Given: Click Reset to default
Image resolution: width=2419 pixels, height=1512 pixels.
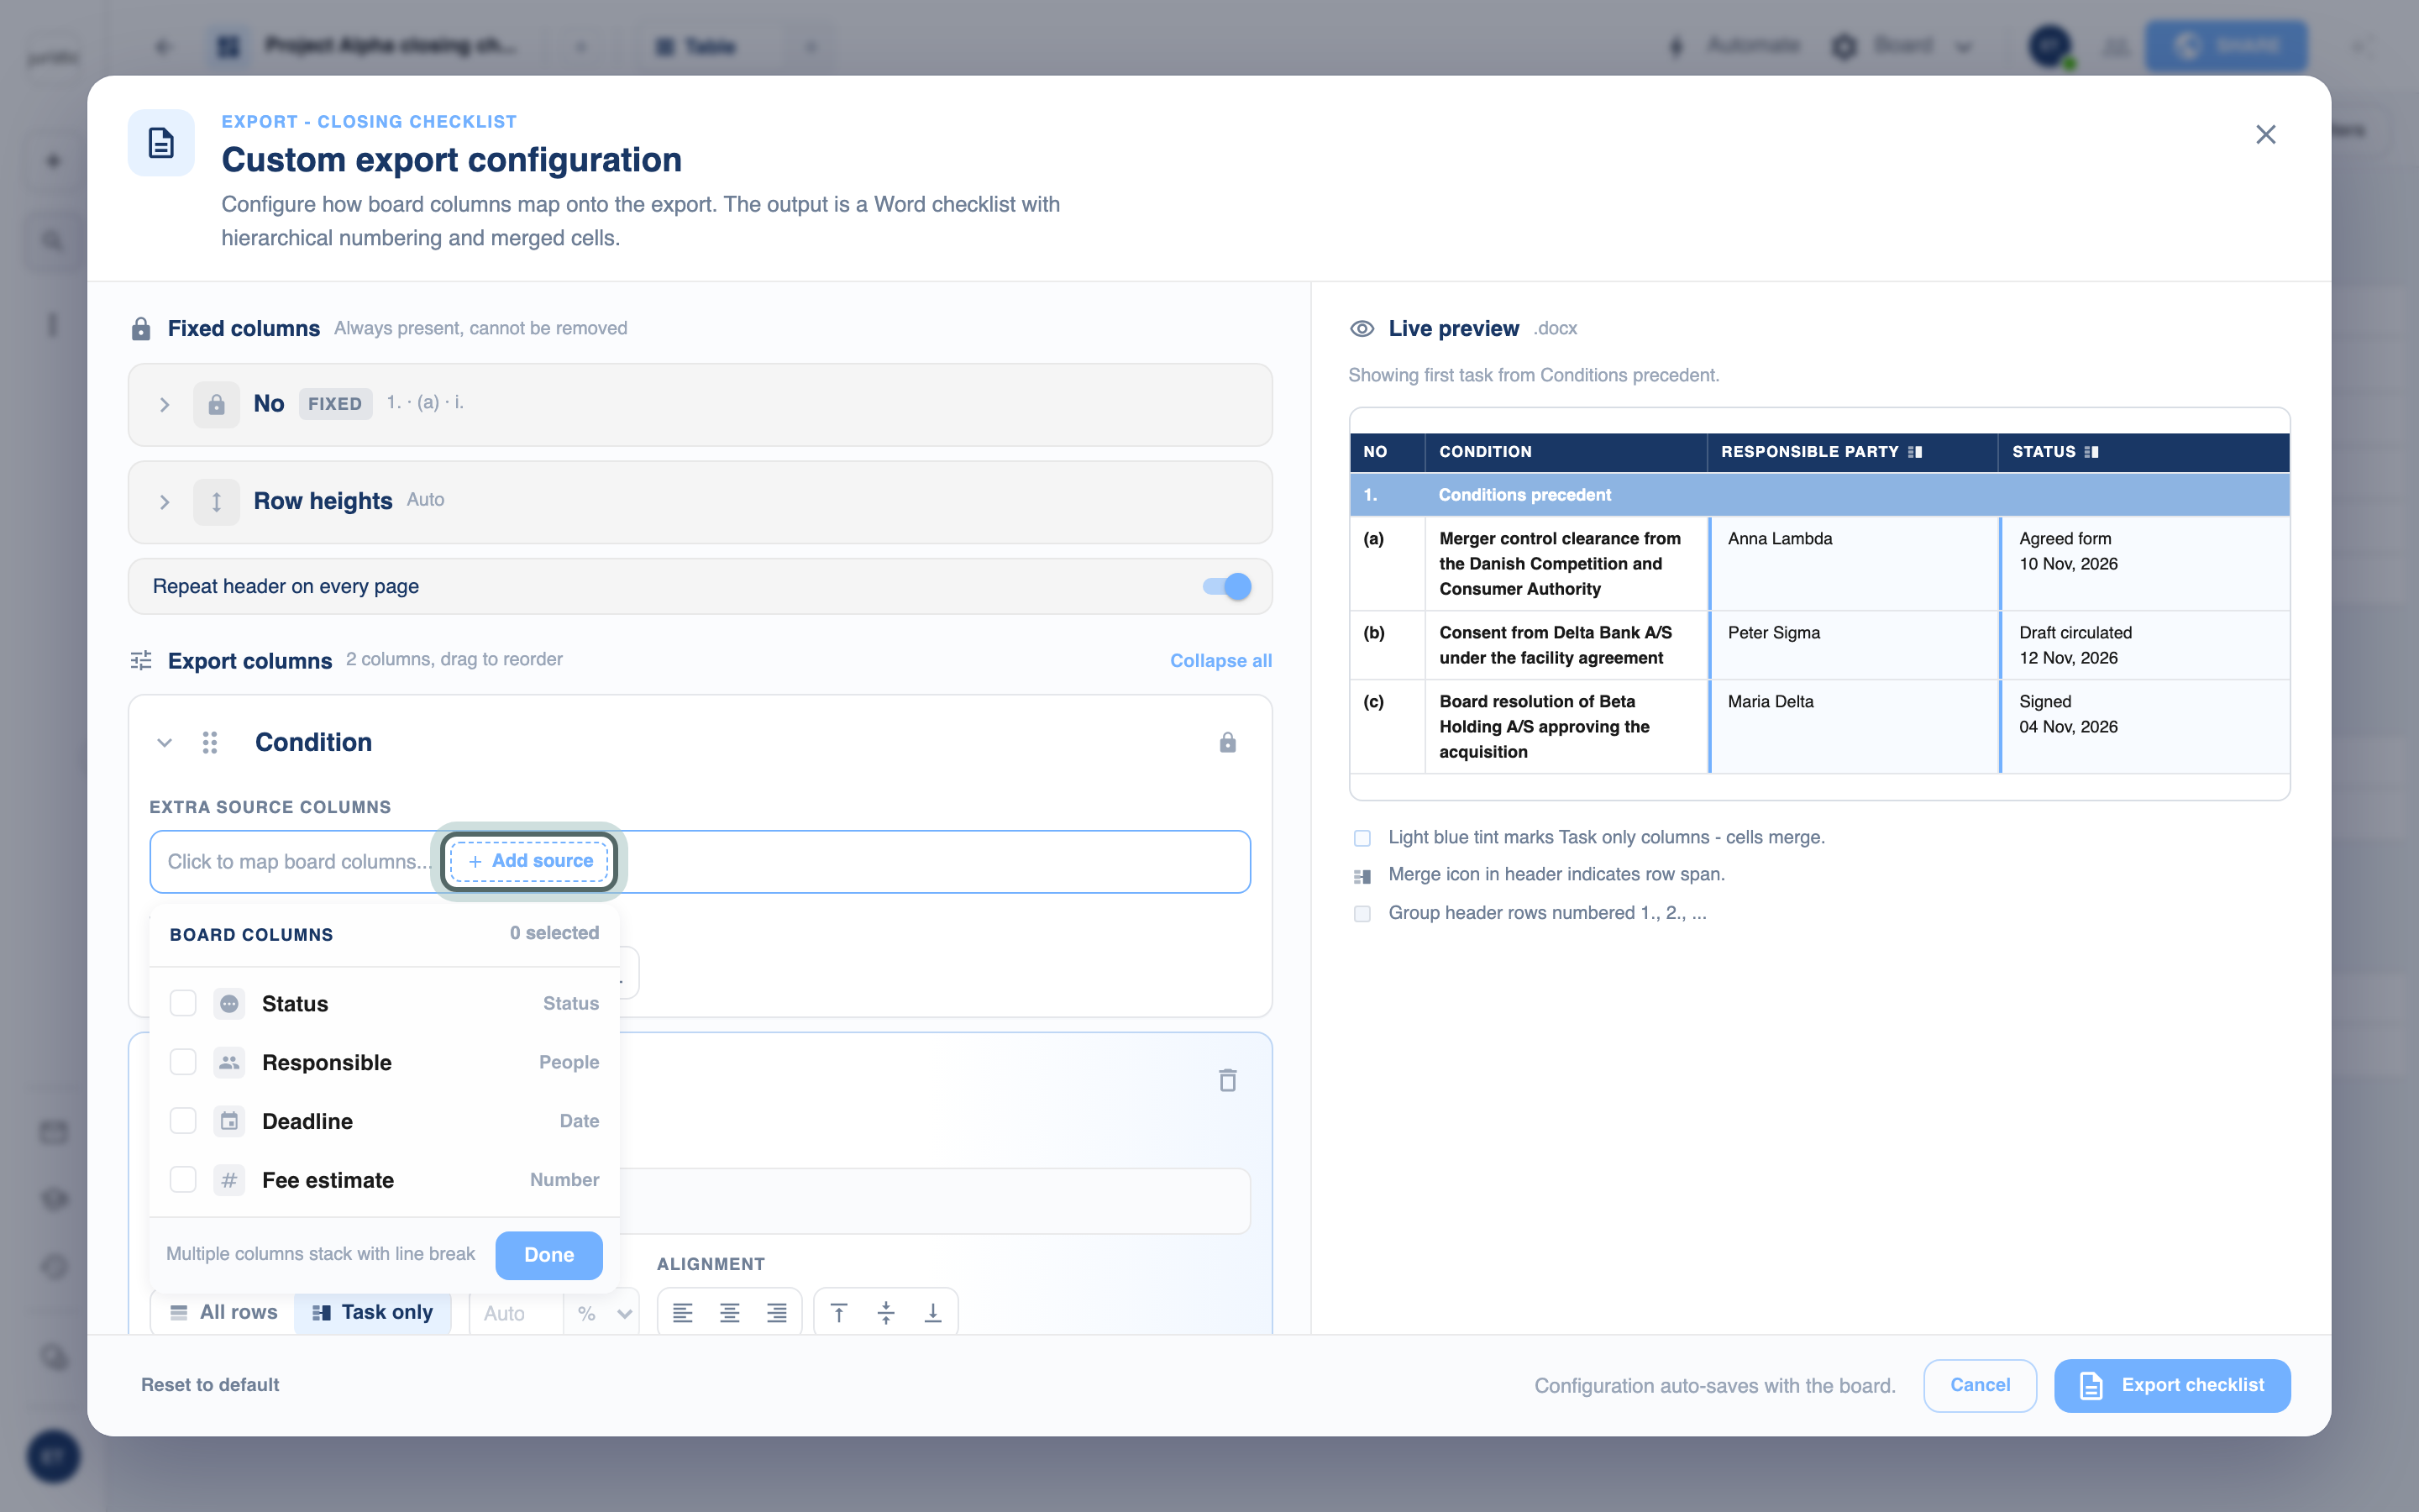Looking at the screenshot, I should pyautogui.click(x=210, y=1384).
